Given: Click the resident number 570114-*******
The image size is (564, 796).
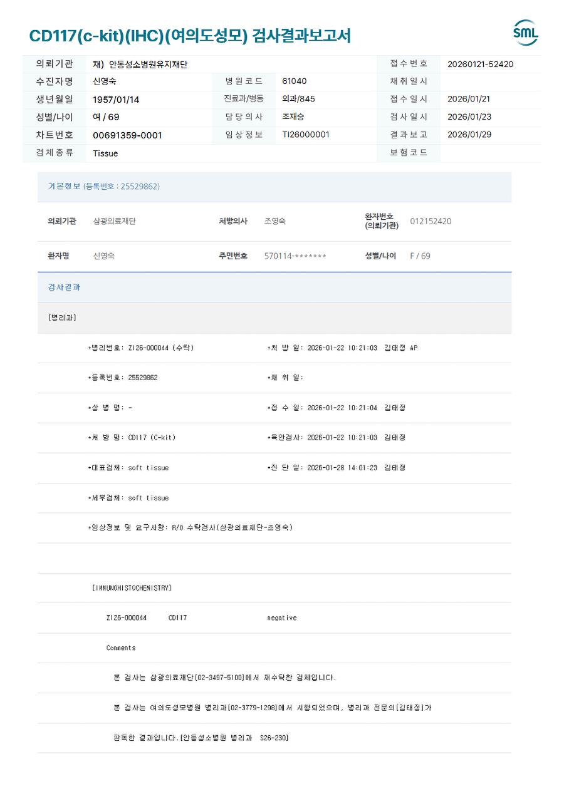Looking at the screenshot, I should click(x=295, y=256).
